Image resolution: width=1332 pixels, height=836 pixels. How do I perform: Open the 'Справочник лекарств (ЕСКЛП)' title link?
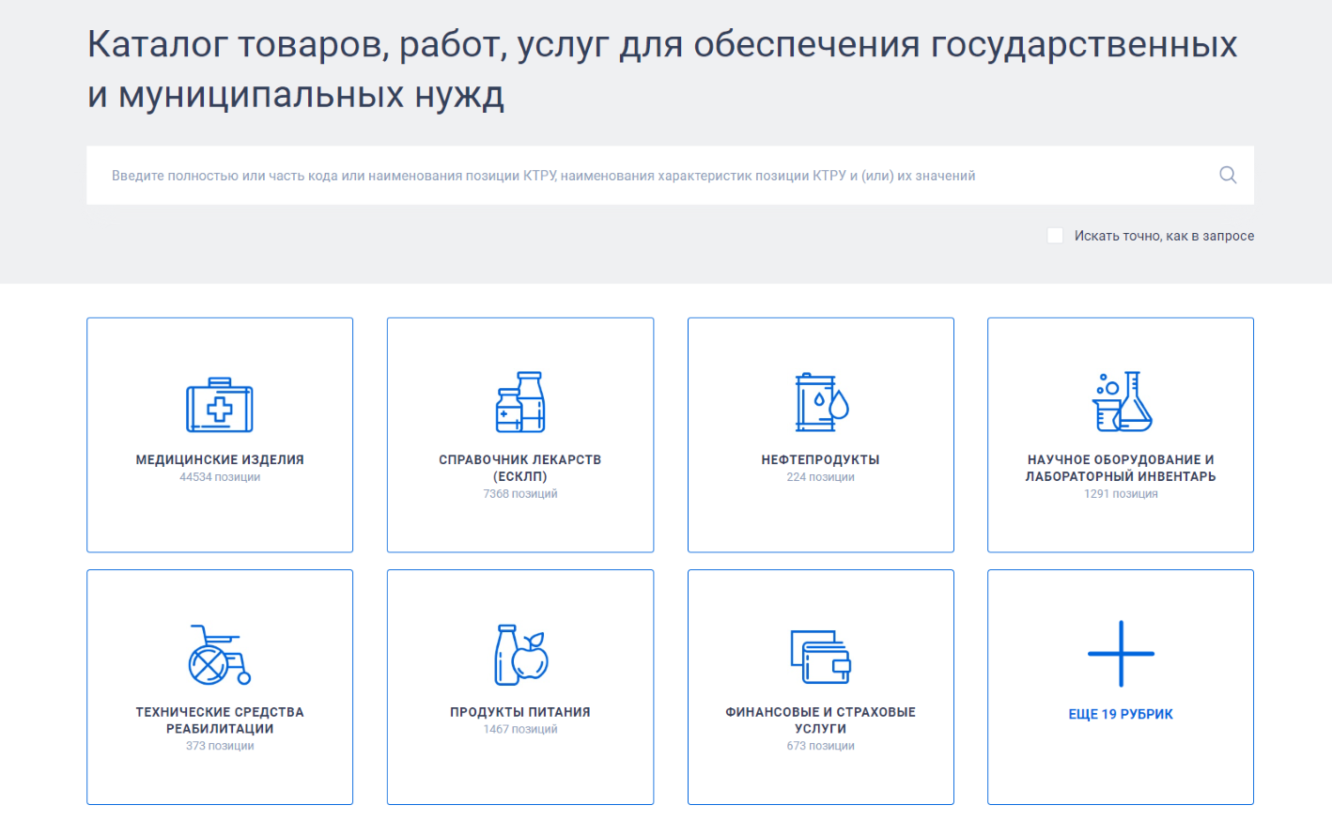click(x=520, y=468)
